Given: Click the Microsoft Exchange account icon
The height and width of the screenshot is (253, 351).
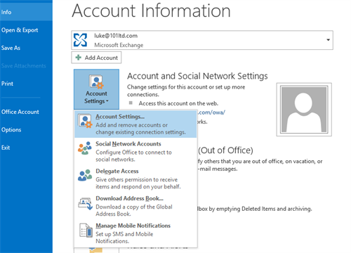Looking at the screenshot, I should point(80,40).
